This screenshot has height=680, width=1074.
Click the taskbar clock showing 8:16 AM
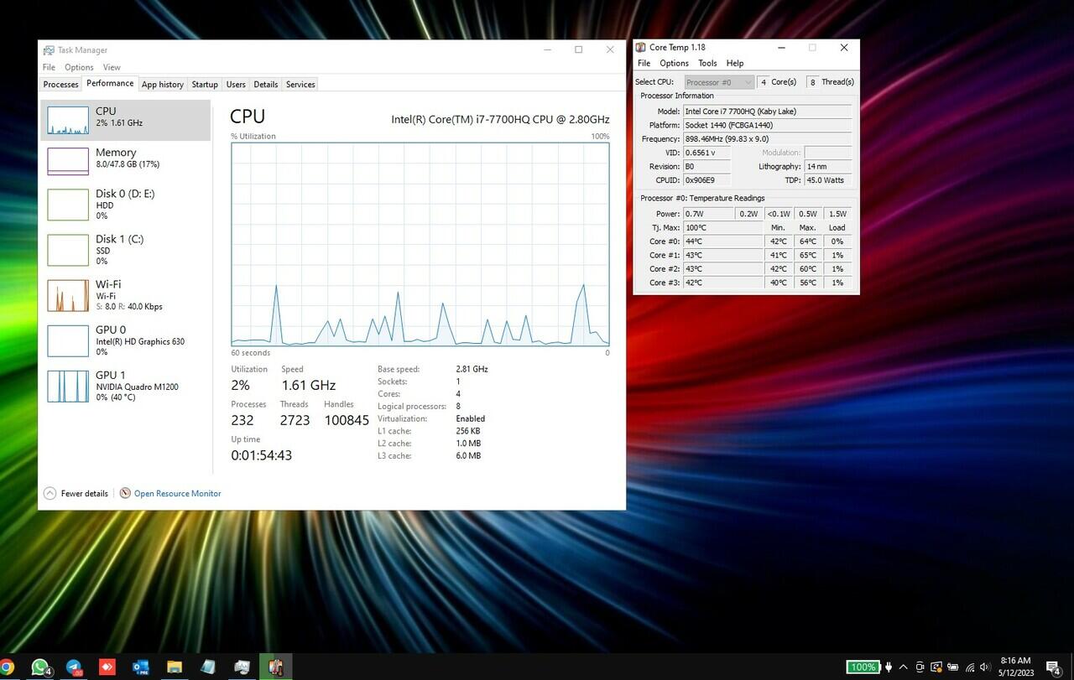click(1015, 667)
